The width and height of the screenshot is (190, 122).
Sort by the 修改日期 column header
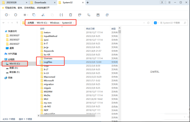click(x=90, y=29)
